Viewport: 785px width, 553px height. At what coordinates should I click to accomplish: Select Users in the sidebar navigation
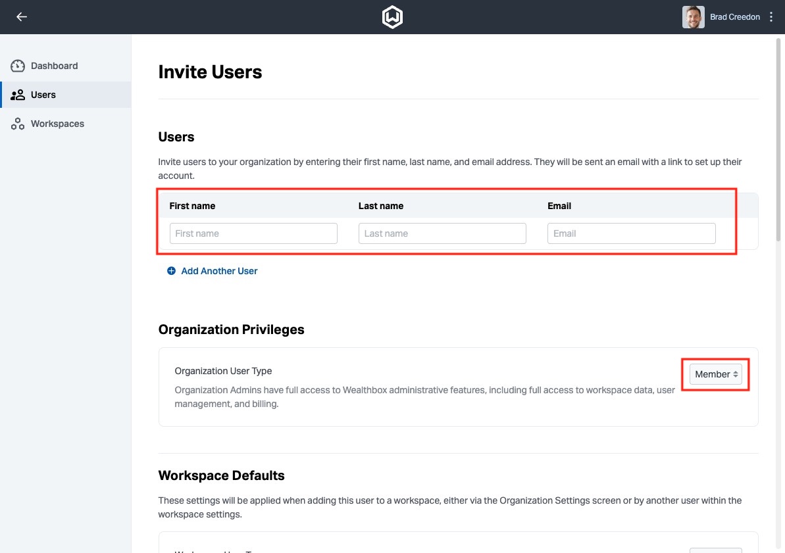coord(43,95)
